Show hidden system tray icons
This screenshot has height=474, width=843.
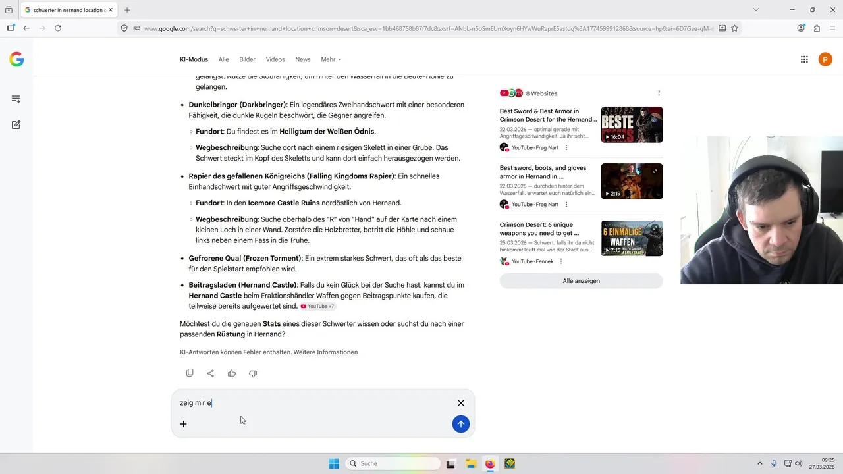760,463
